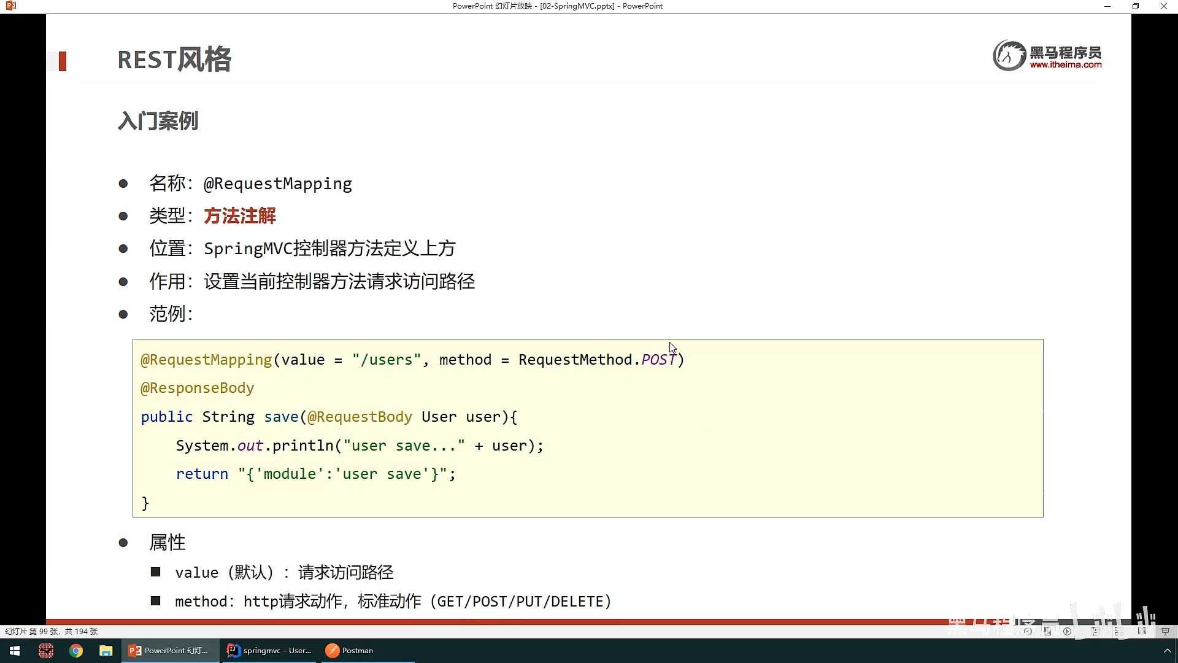Screen dimensions: 1178x663
Task: Advance to next slide with arrow icon
Action: pyautogui.click(x=1067, y=631)
